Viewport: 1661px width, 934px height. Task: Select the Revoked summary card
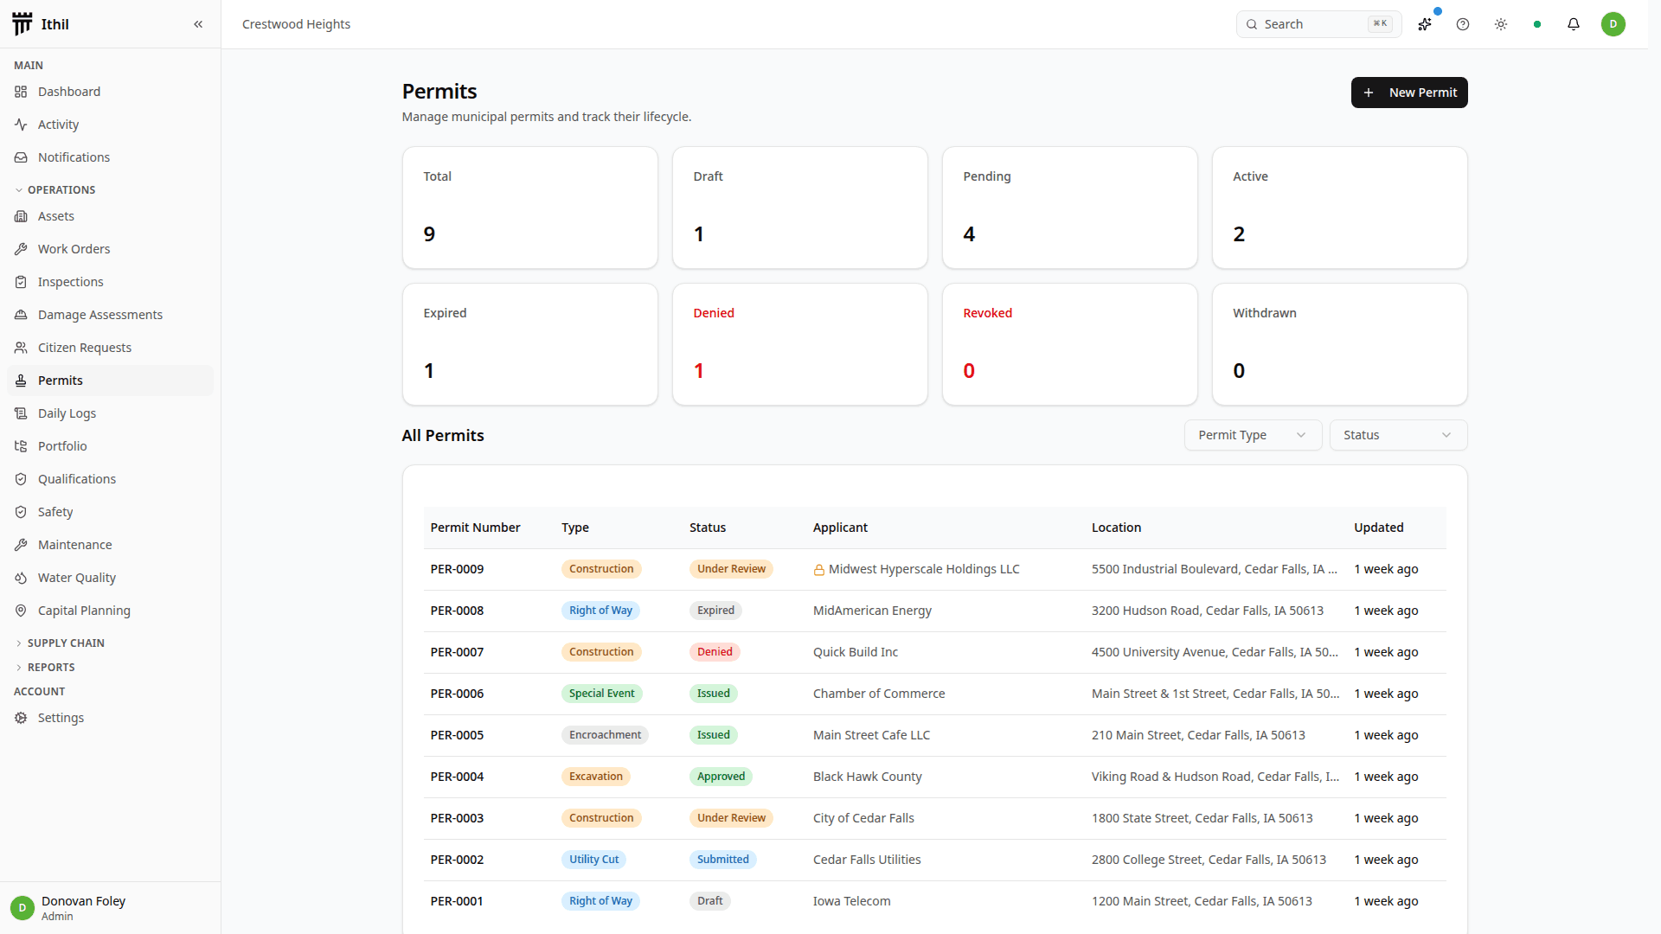click(x=1069, y=344)
